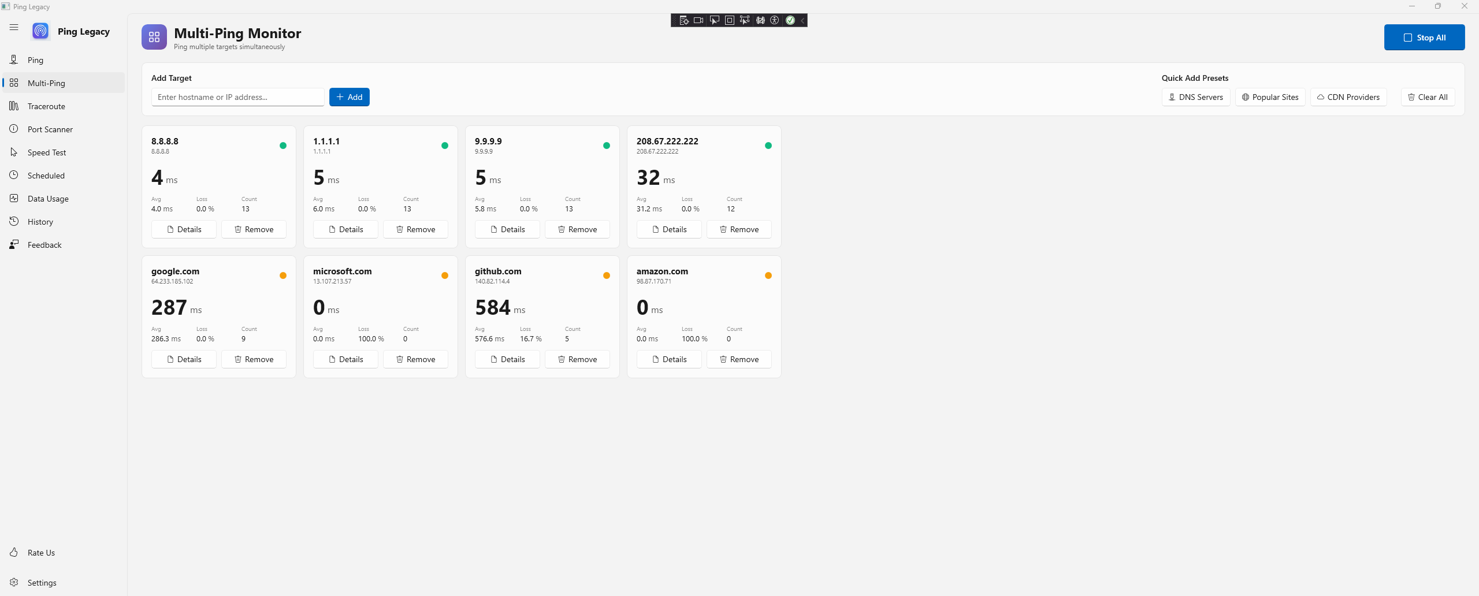1479x596 pixels.
Task: Run accessibility scan icon in debug toolbar
Action: 775,20
